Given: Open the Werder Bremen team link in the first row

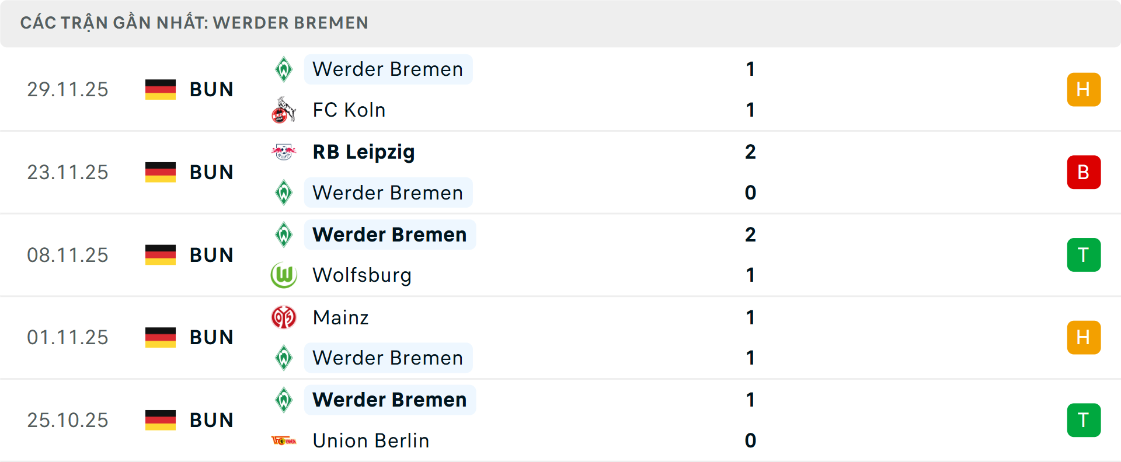Looking at the screenshot, I should pyautogui.click(x=388, y=69).
